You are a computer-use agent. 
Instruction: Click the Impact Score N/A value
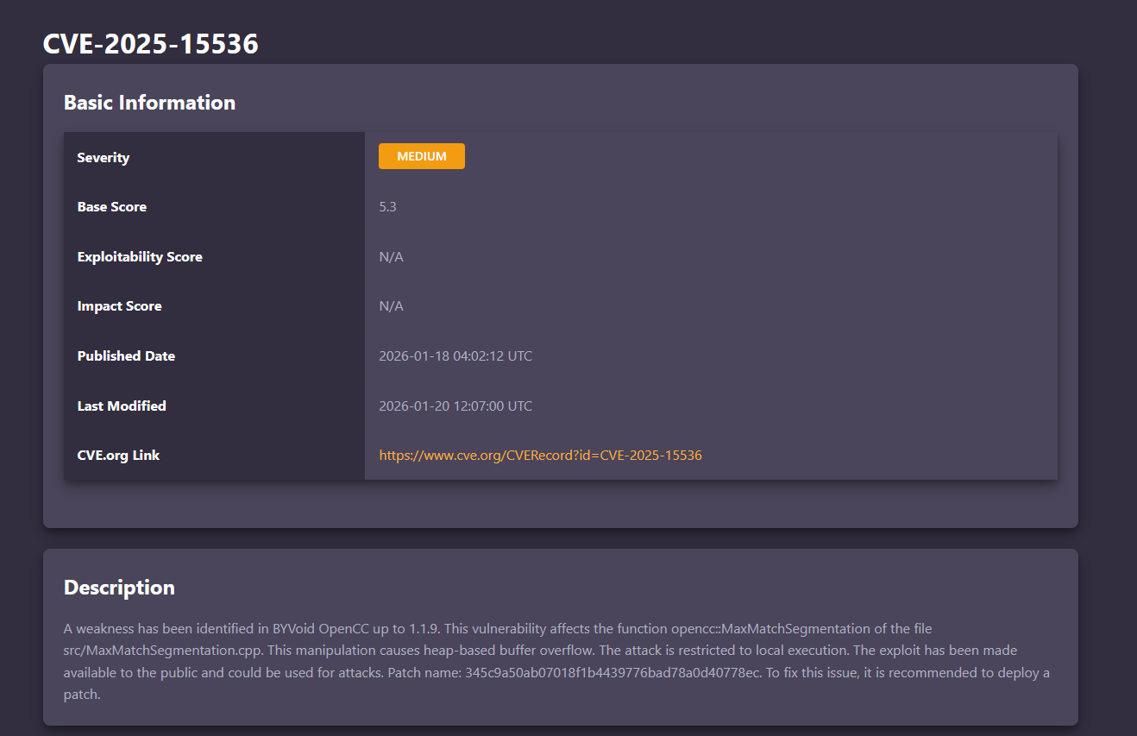(391, 305)
